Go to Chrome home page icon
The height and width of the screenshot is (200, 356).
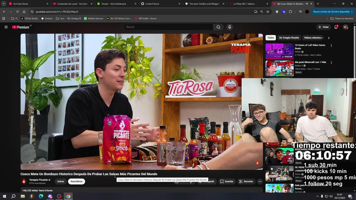[x=24, y=12]
